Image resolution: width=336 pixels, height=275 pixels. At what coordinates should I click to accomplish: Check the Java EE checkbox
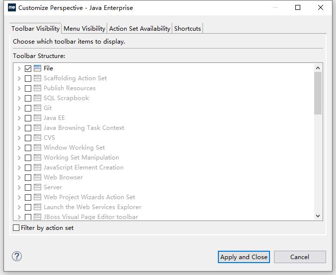[x=28, y=118]
